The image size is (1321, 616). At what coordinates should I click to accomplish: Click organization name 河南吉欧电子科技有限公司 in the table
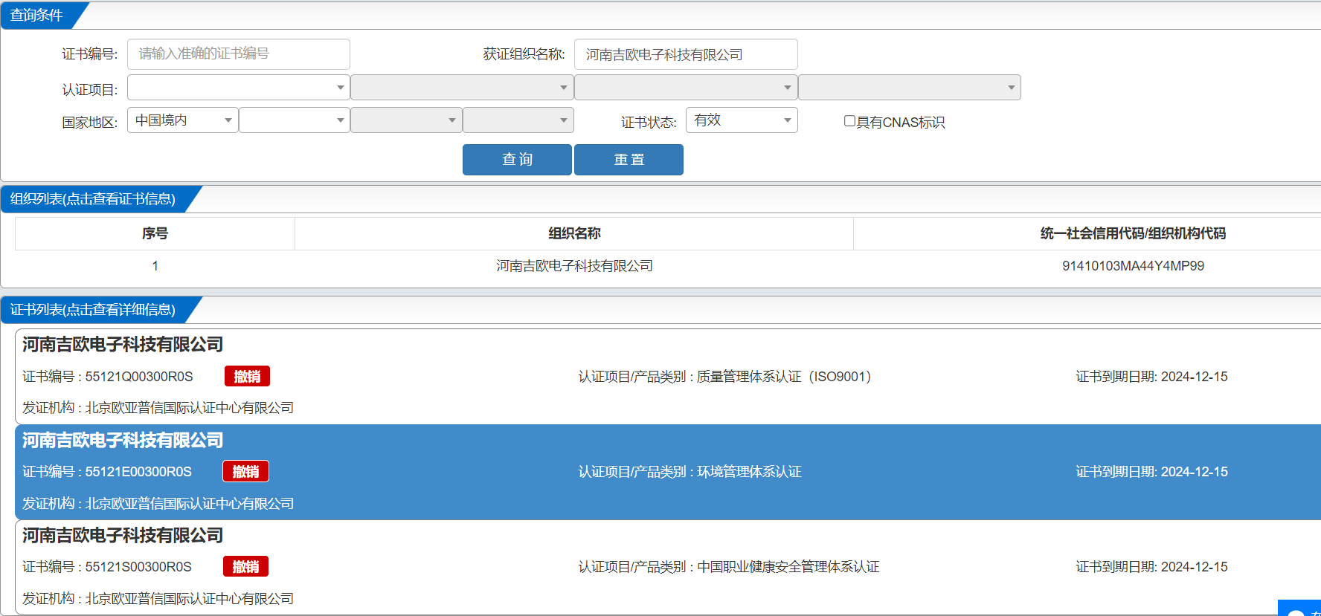(574, 266)
